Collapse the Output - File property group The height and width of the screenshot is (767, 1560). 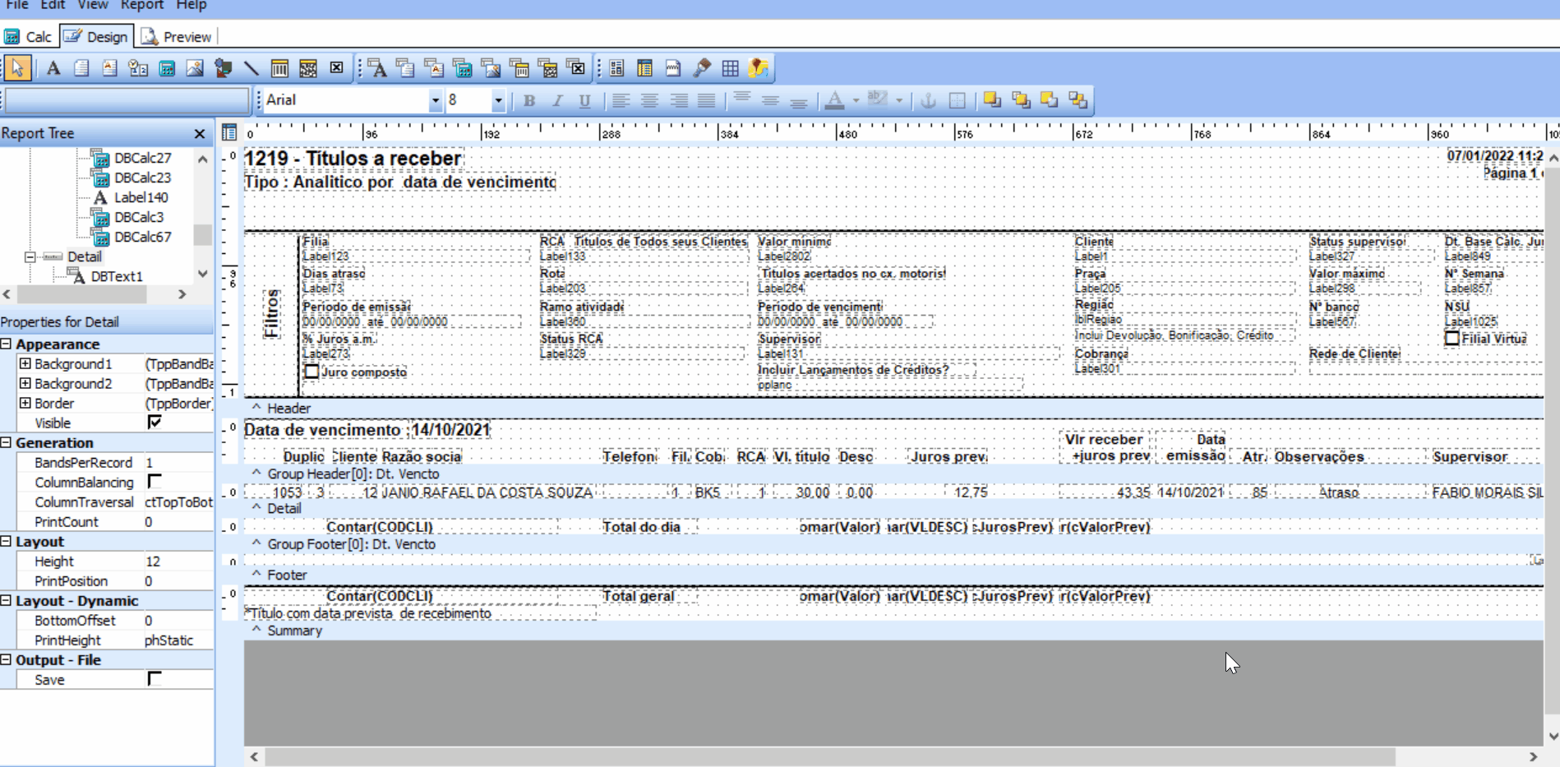point(6,659)
